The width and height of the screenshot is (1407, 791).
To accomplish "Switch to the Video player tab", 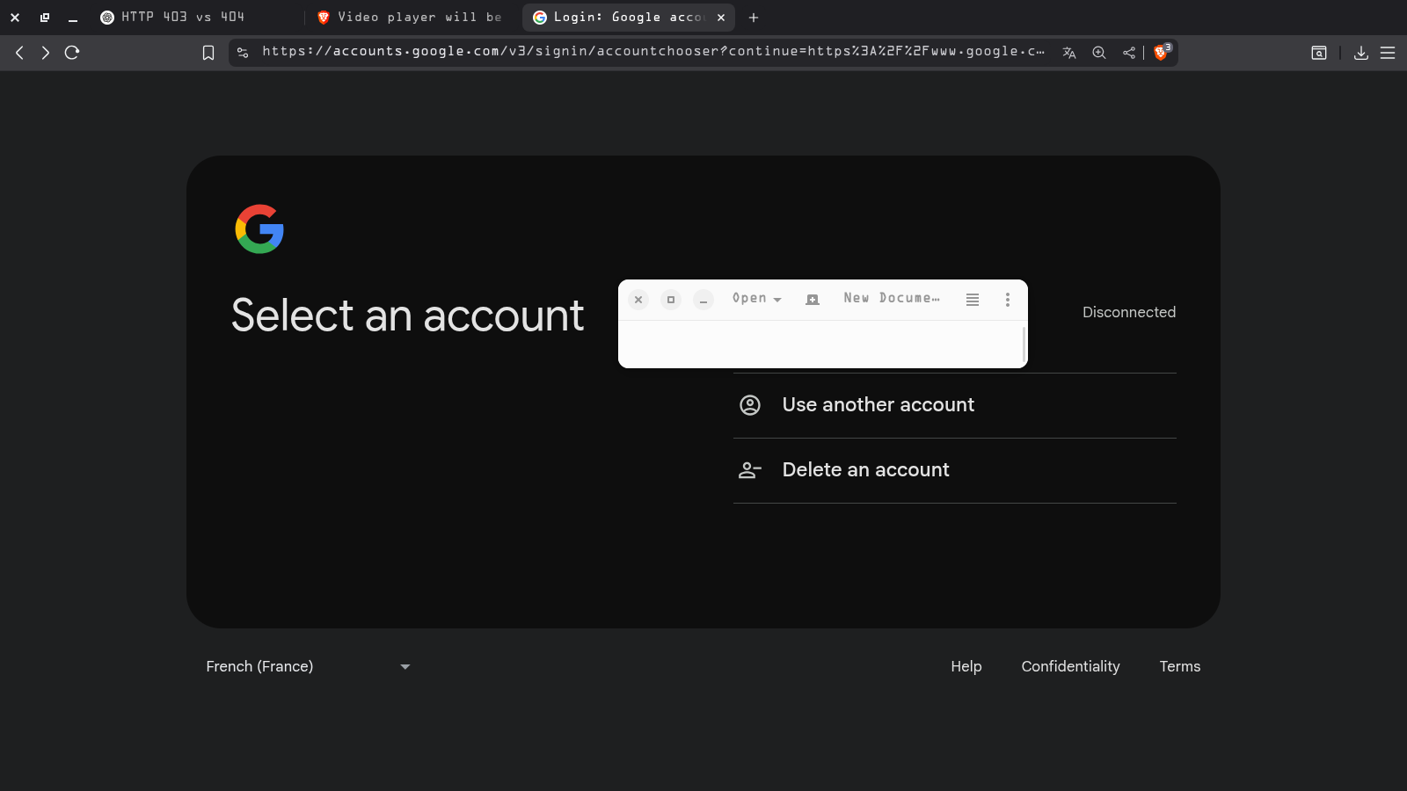I will click(x=412, y=18).
